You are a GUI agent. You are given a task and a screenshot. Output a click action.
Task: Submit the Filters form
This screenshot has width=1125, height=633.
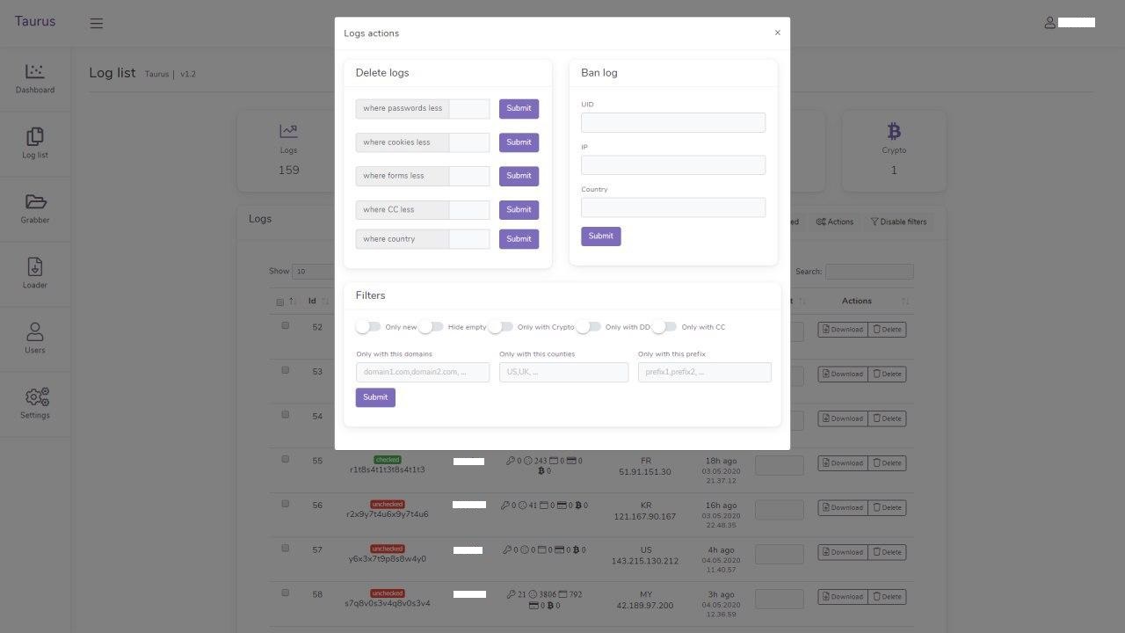(375, 397)
